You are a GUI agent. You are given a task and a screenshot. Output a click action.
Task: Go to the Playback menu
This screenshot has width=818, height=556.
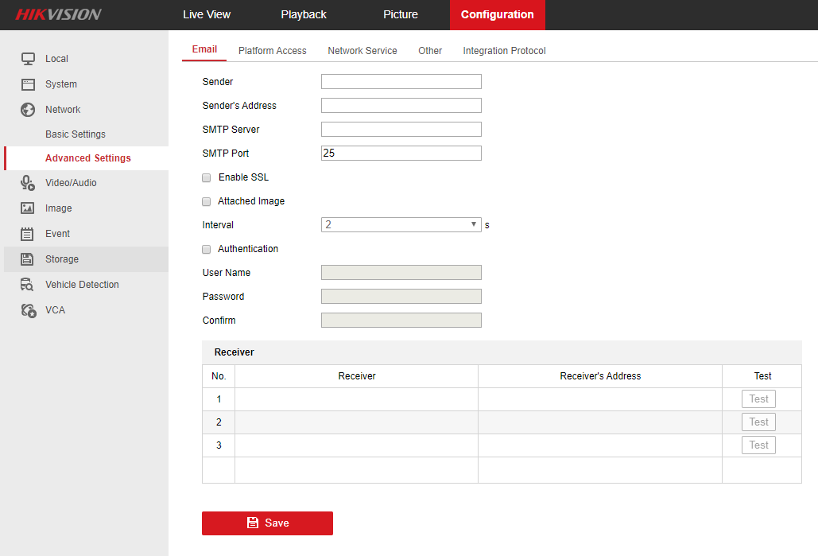(x=304, y=14)
